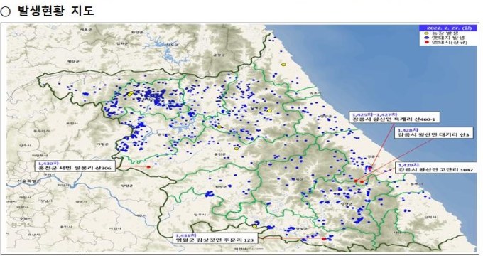Click the 발생현황 지도 heading text
The image size is (483, 256).
55,11
